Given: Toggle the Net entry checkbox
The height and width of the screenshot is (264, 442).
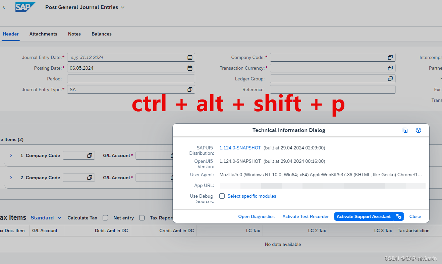Looking at the screenshot, I should tap(142, 218).
